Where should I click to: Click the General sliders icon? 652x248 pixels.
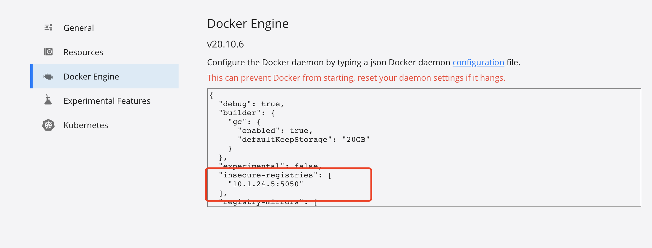pyautogui.click(x=48, y=28)
